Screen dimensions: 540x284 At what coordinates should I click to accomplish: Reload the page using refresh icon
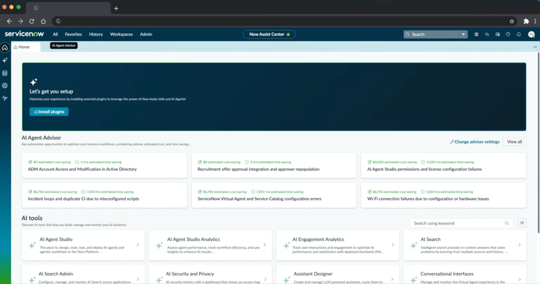coord(32,21)
